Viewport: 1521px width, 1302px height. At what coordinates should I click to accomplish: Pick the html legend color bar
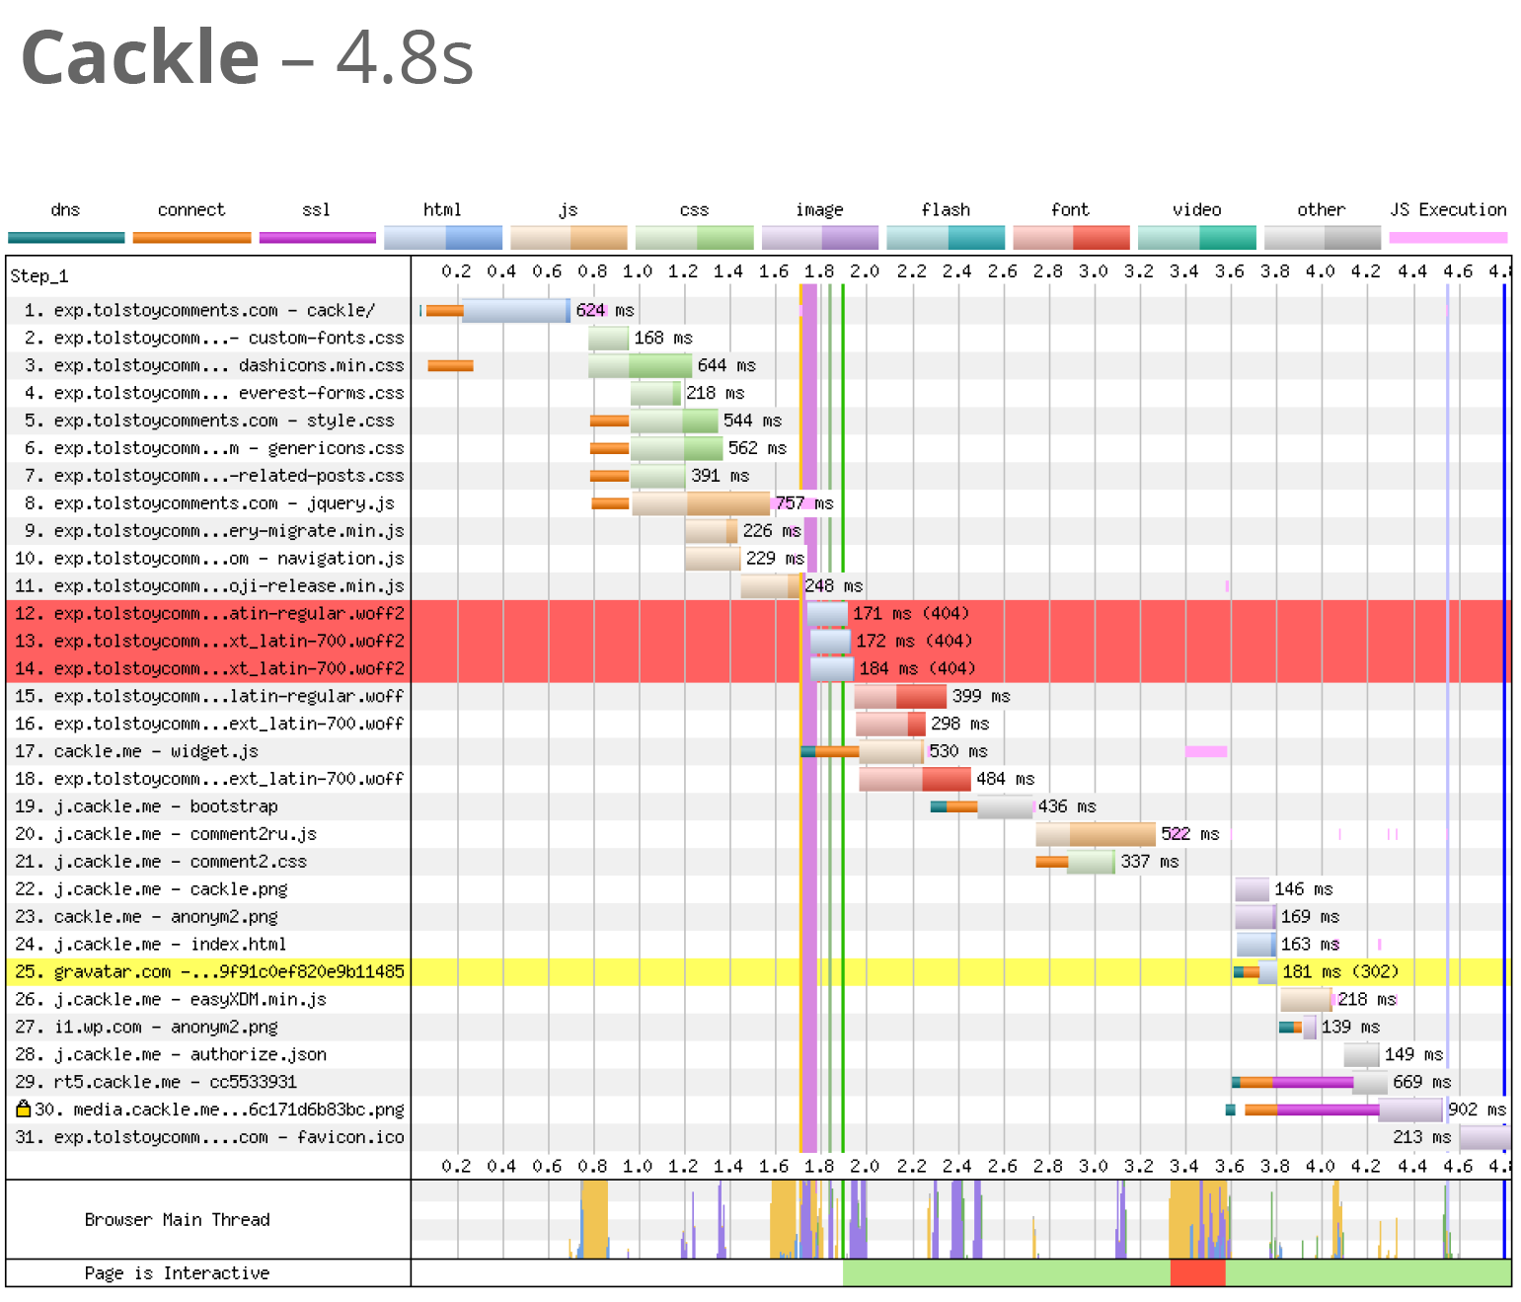[443, 237]
